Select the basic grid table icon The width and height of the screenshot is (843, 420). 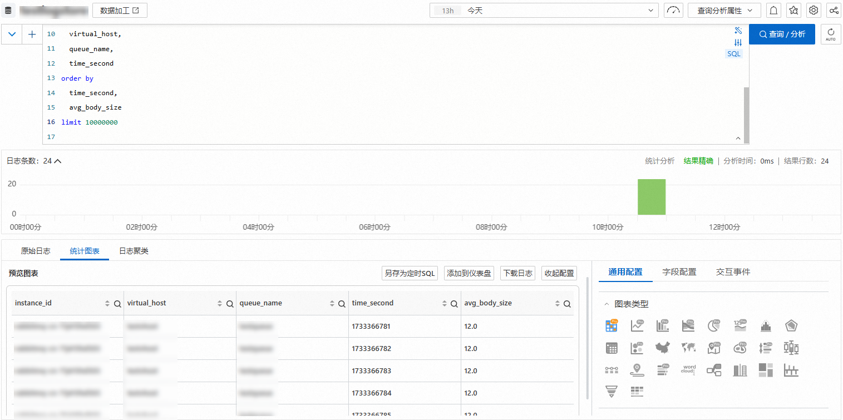click(x=612, y=348)
